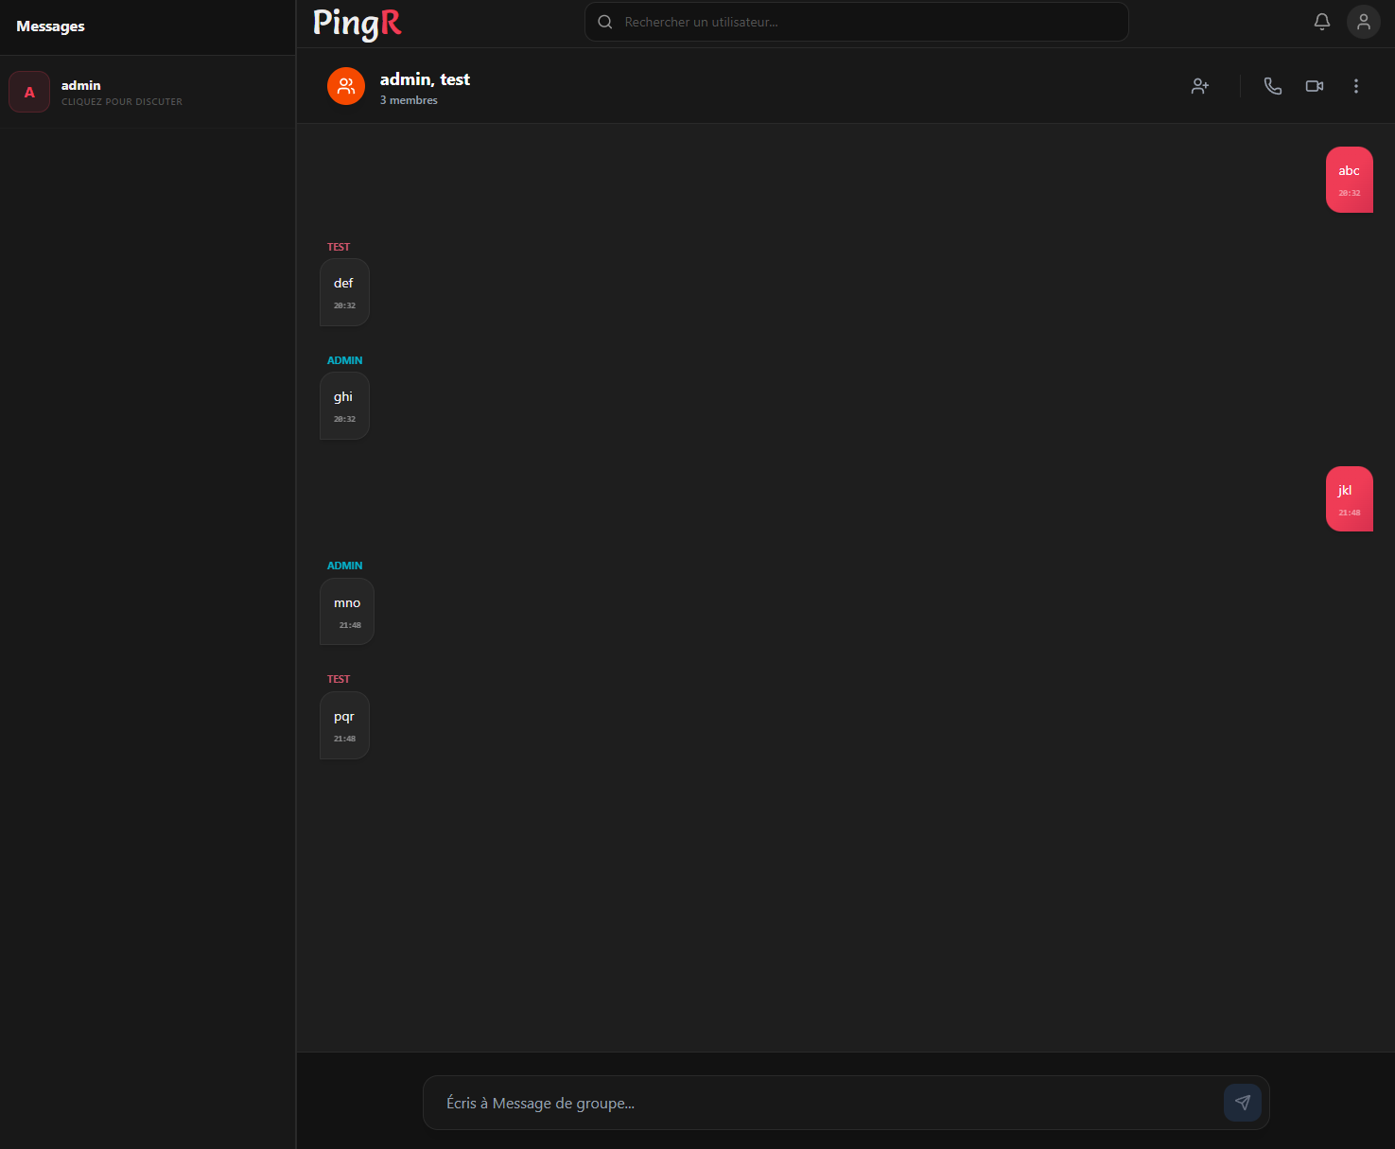Focus the user search bar
Viewport: 1395px width, 1149px height.
click(x=856, y=21)
